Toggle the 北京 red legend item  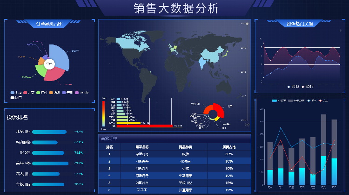(x=29, y=92)
